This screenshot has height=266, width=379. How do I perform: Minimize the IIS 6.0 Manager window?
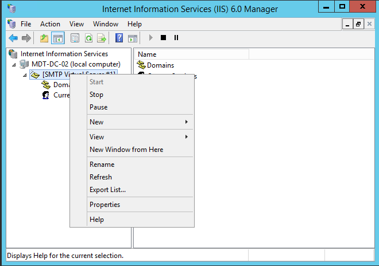(326, 6)
